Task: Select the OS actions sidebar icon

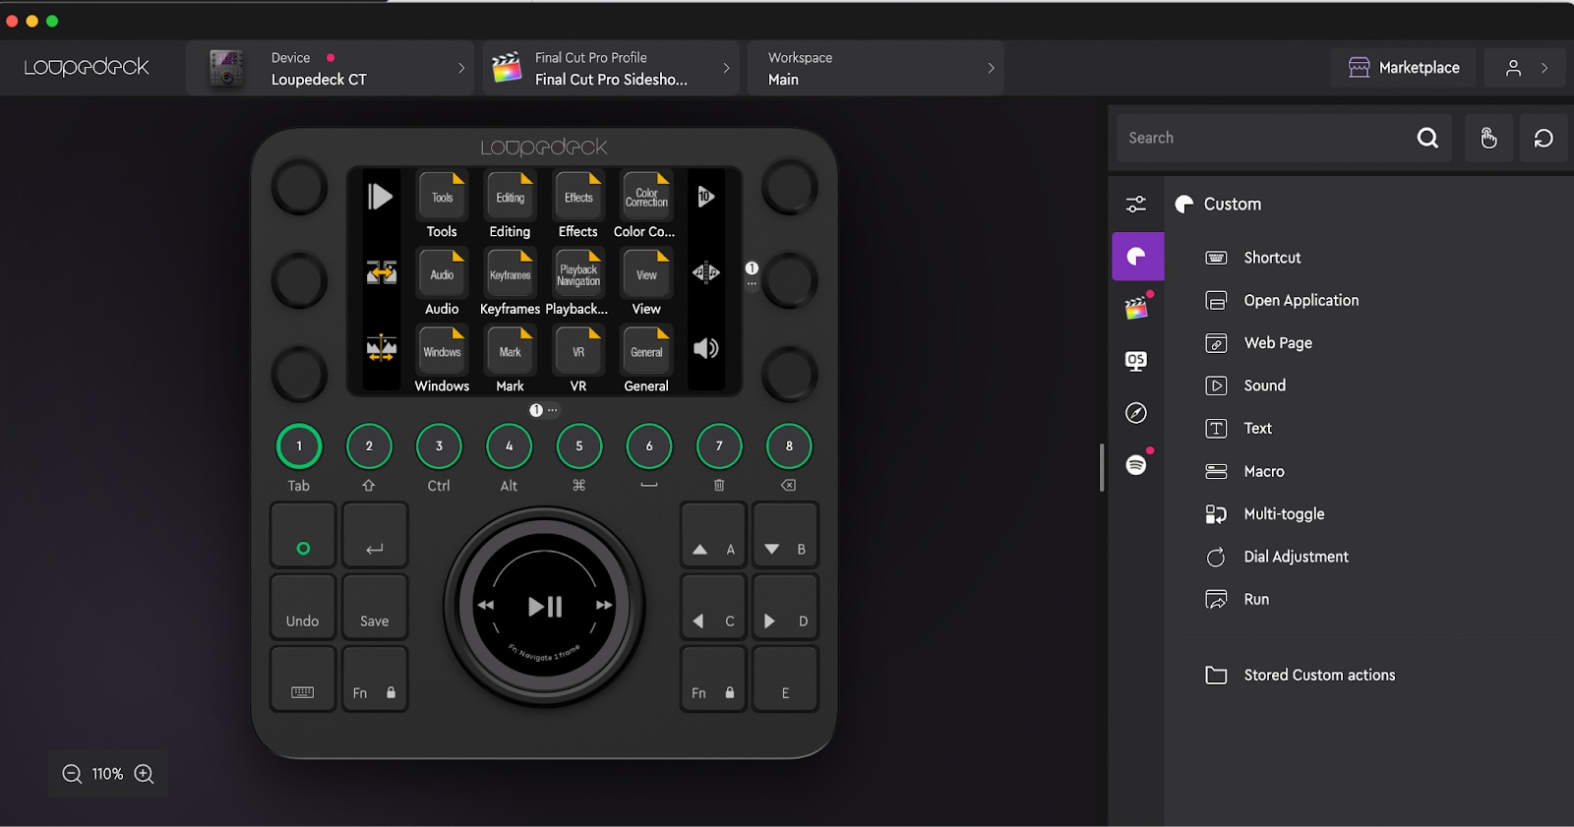Action: tap(1136, 361)
